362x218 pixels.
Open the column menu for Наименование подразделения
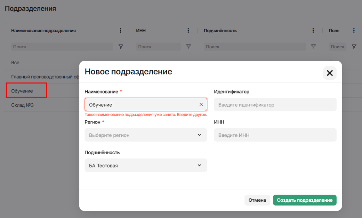click(x=121, y=30)
